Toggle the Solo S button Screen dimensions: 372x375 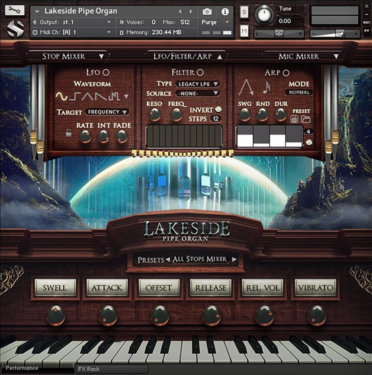pyautogui.click(x=244, y=12)
